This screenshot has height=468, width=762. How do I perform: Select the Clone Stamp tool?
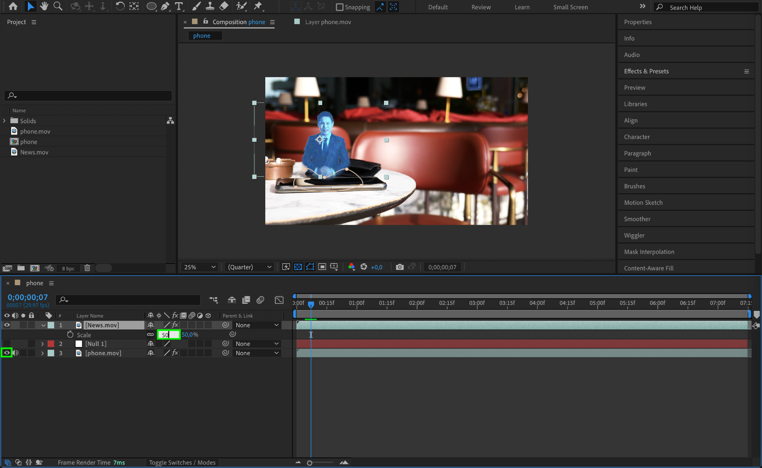[x=210, y=6]
